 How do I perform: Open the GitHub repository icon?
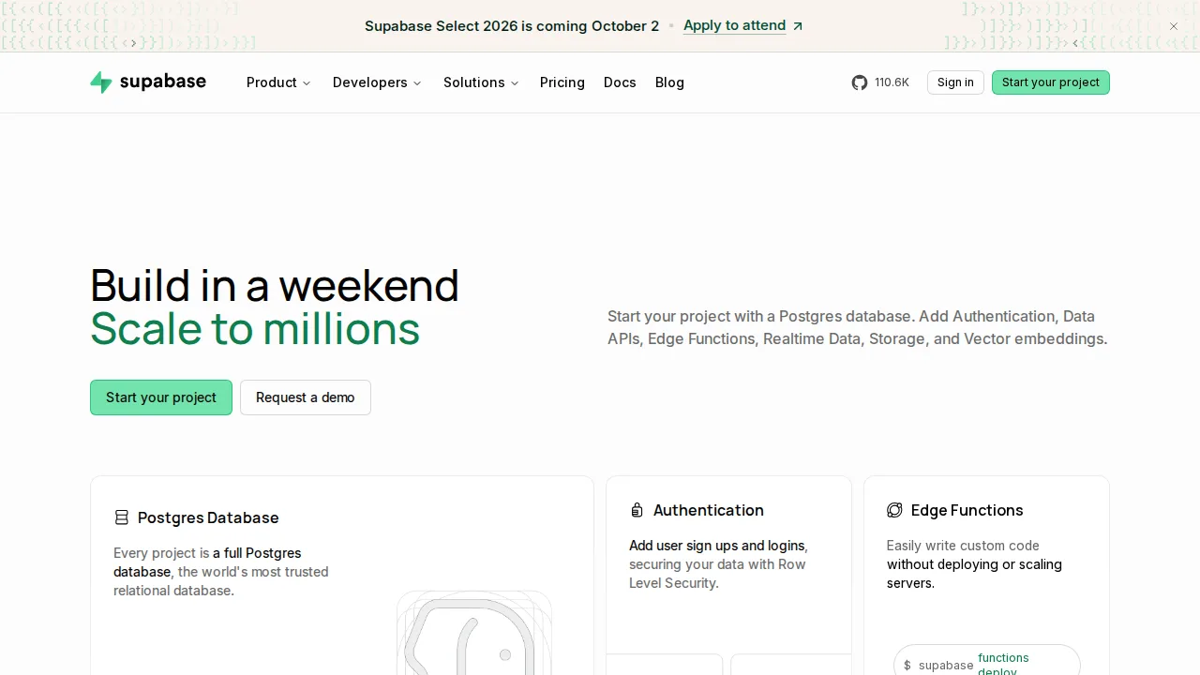pyautogui.click(x=860, y=82)
